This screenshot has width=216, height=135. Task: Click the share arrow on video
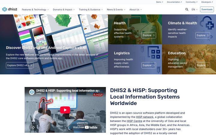(x=33, y=127)
